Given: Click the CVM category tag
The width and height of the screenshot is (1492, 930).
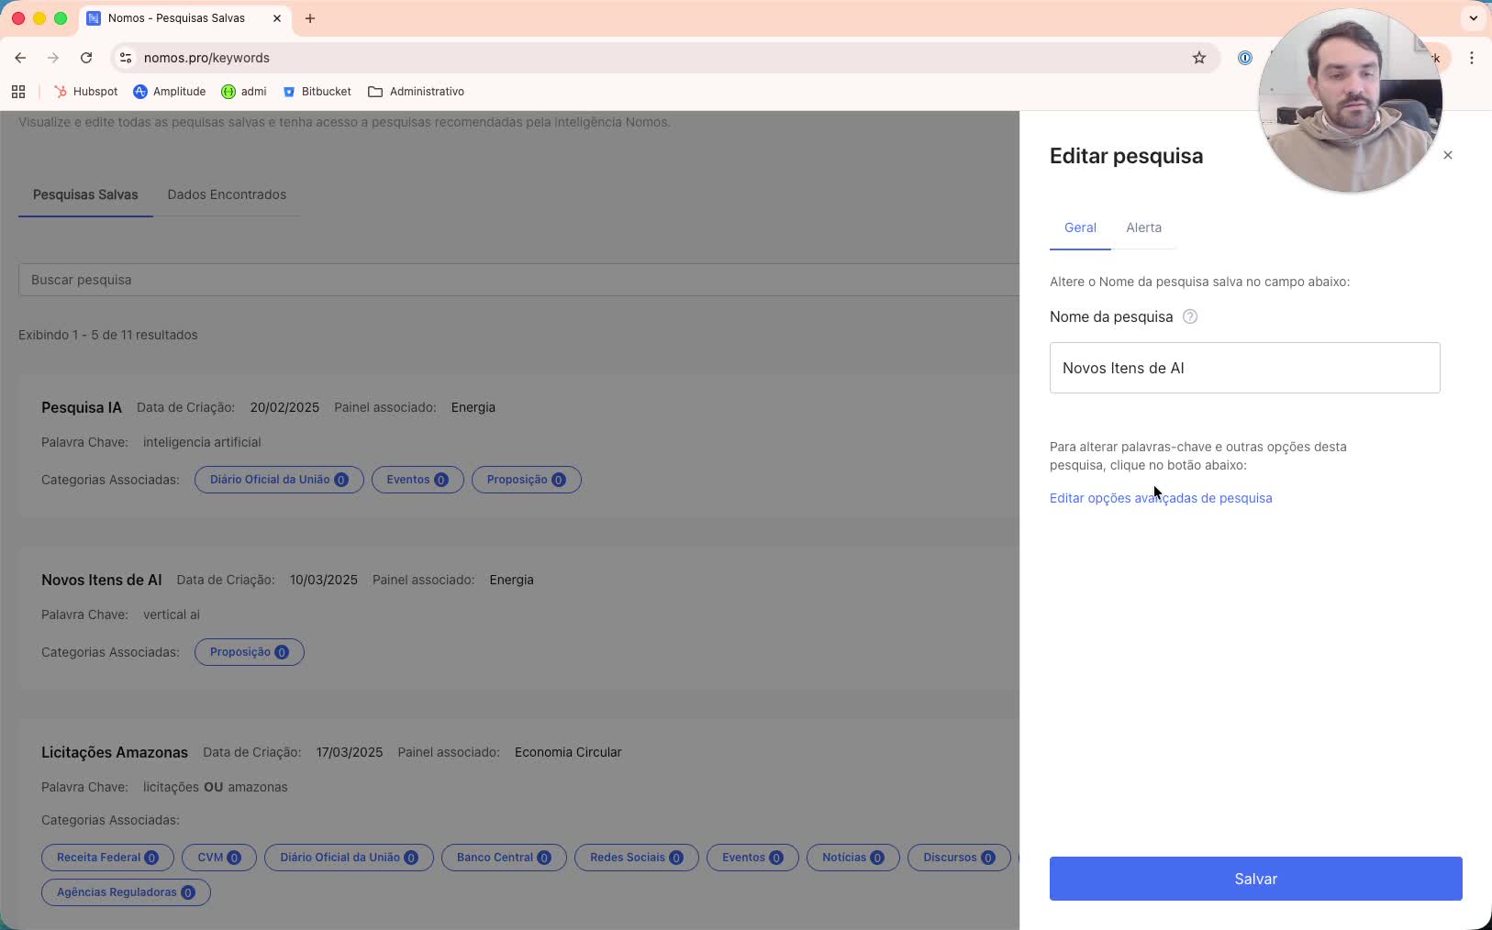Looking at the screenshot, I should [x=219, y=858].
